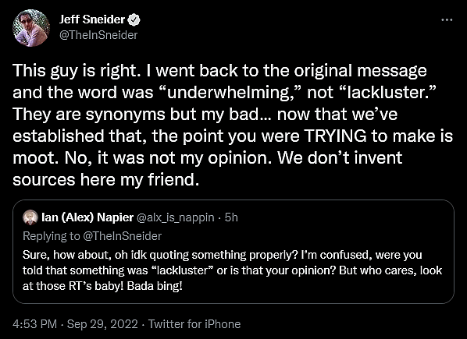
Task: Select the main tweet text
Action: tap(232, 125)
